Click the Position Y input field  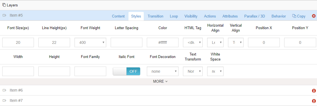(x=300, y=42)
